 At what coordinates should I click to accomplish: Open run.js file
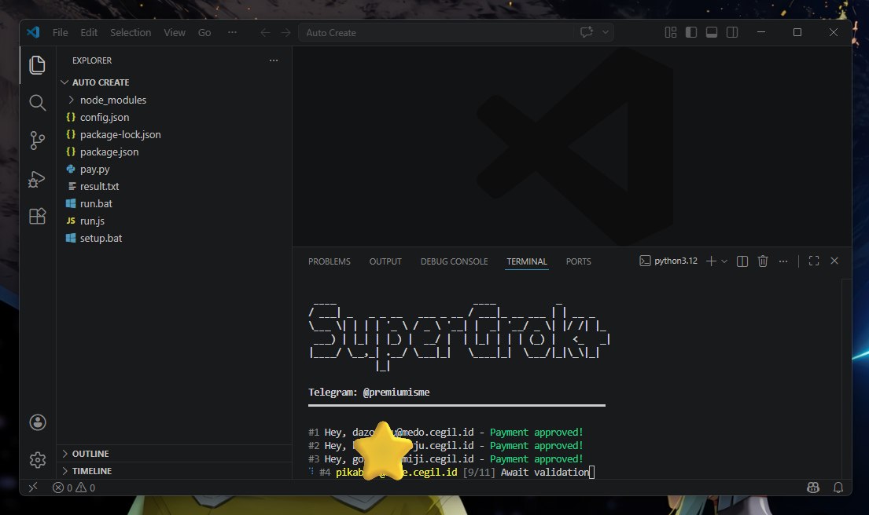174,221
